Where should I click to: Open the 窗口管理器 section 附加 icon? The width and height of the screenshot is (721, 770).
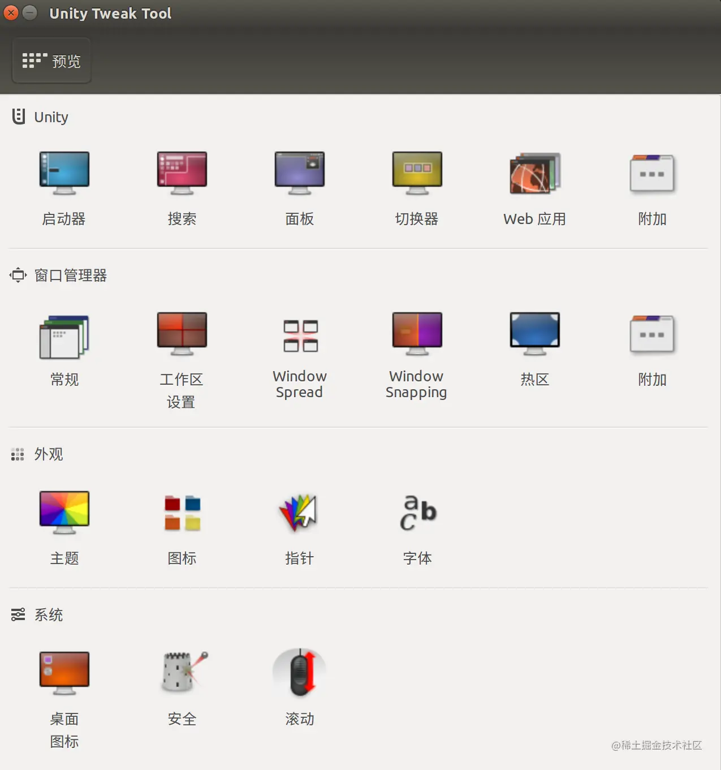point(652,334)
